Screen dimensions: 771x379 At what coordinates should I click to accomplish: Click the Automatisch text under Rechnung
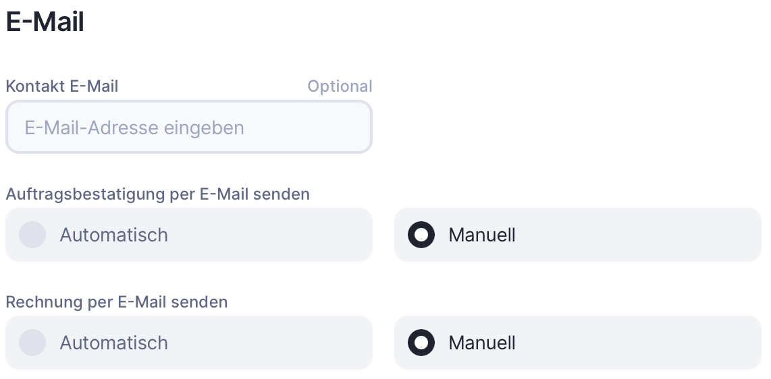[x=113, y=343]
